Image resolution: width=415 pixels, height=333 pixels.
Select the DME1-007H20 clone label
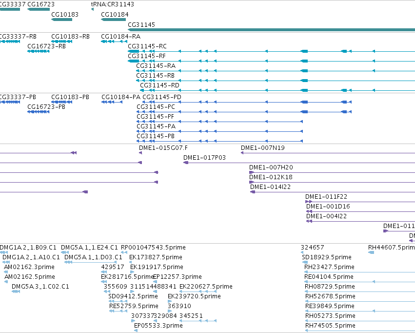point(271,167)
